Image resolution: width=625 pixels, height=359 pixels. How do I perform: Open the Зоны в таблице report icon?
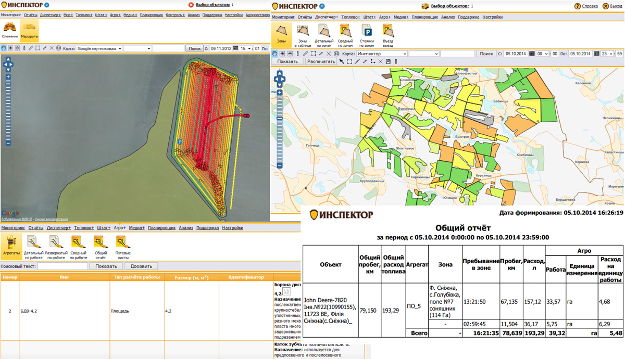click(303, 35)
